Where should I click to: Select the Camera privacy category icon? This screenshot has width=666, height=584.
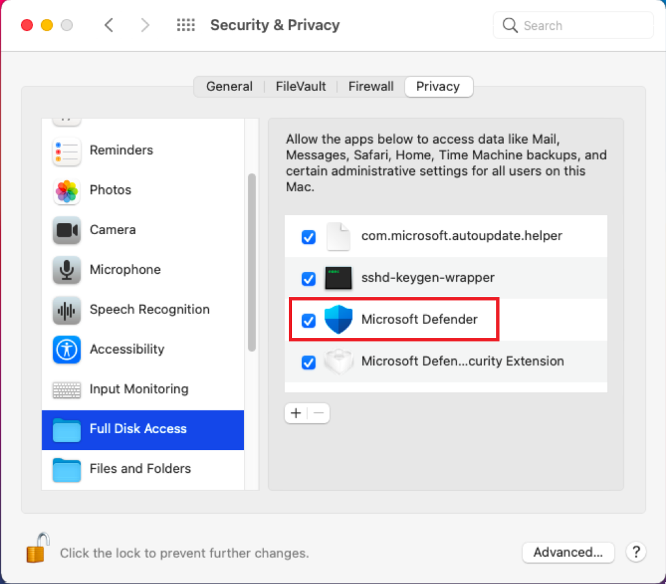(x=67, y=230)
